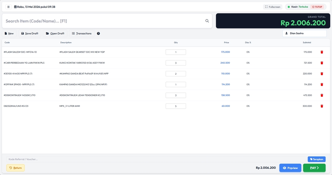This screenshot has height=175, width=332.
Task: Click price 114.200 of KAMPAS GANDA MIO125
Action: (225, 84)
